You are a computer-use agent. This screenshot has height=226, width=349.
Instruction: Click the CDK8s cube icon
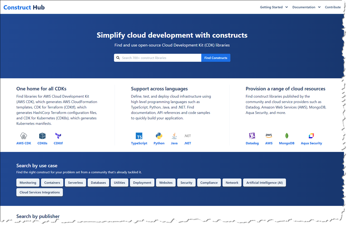pos(42,136)
